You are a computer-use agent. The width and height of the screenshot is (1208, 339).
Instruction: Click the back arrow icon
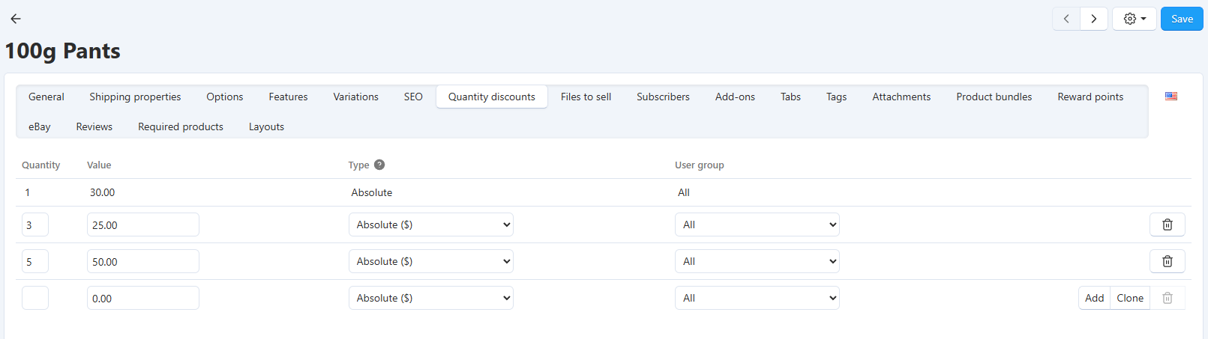(16, 19)
